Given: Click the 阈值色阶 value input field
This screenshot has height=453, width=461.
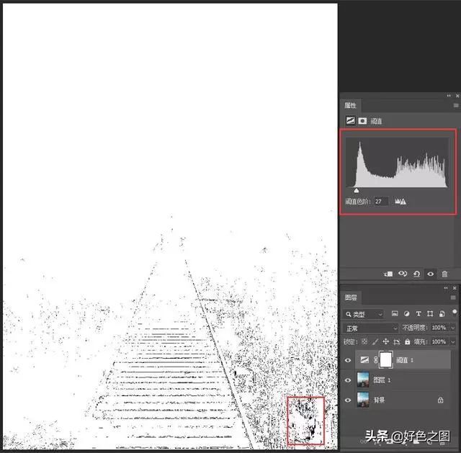Looking at the screenshot, I should (x=380, y=202).
